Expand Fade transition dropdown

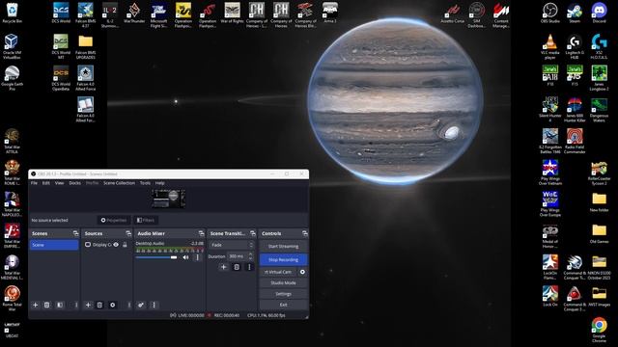[232, 245]
